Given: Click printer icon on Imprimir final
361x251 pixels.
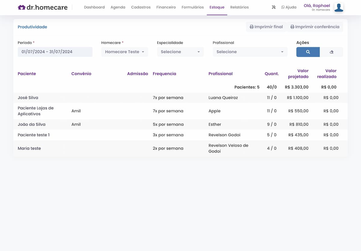Looking at the screenshot, I should tap(251, 27).
